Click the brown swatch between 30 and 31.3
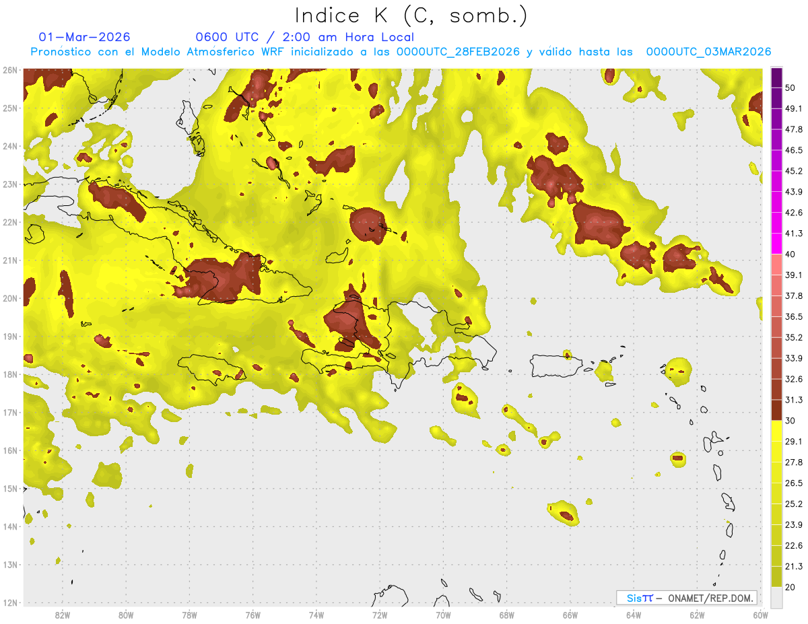808x624 pixels. pos(776,411)
